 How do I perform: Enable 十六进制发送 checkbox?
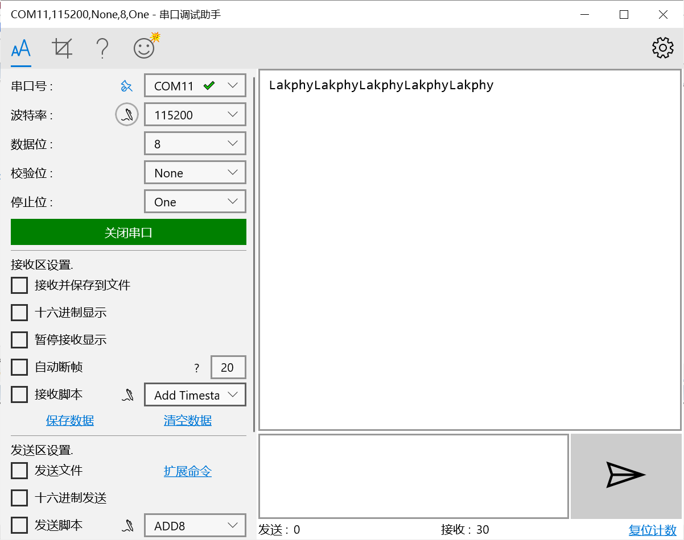[x=19, y=497]
